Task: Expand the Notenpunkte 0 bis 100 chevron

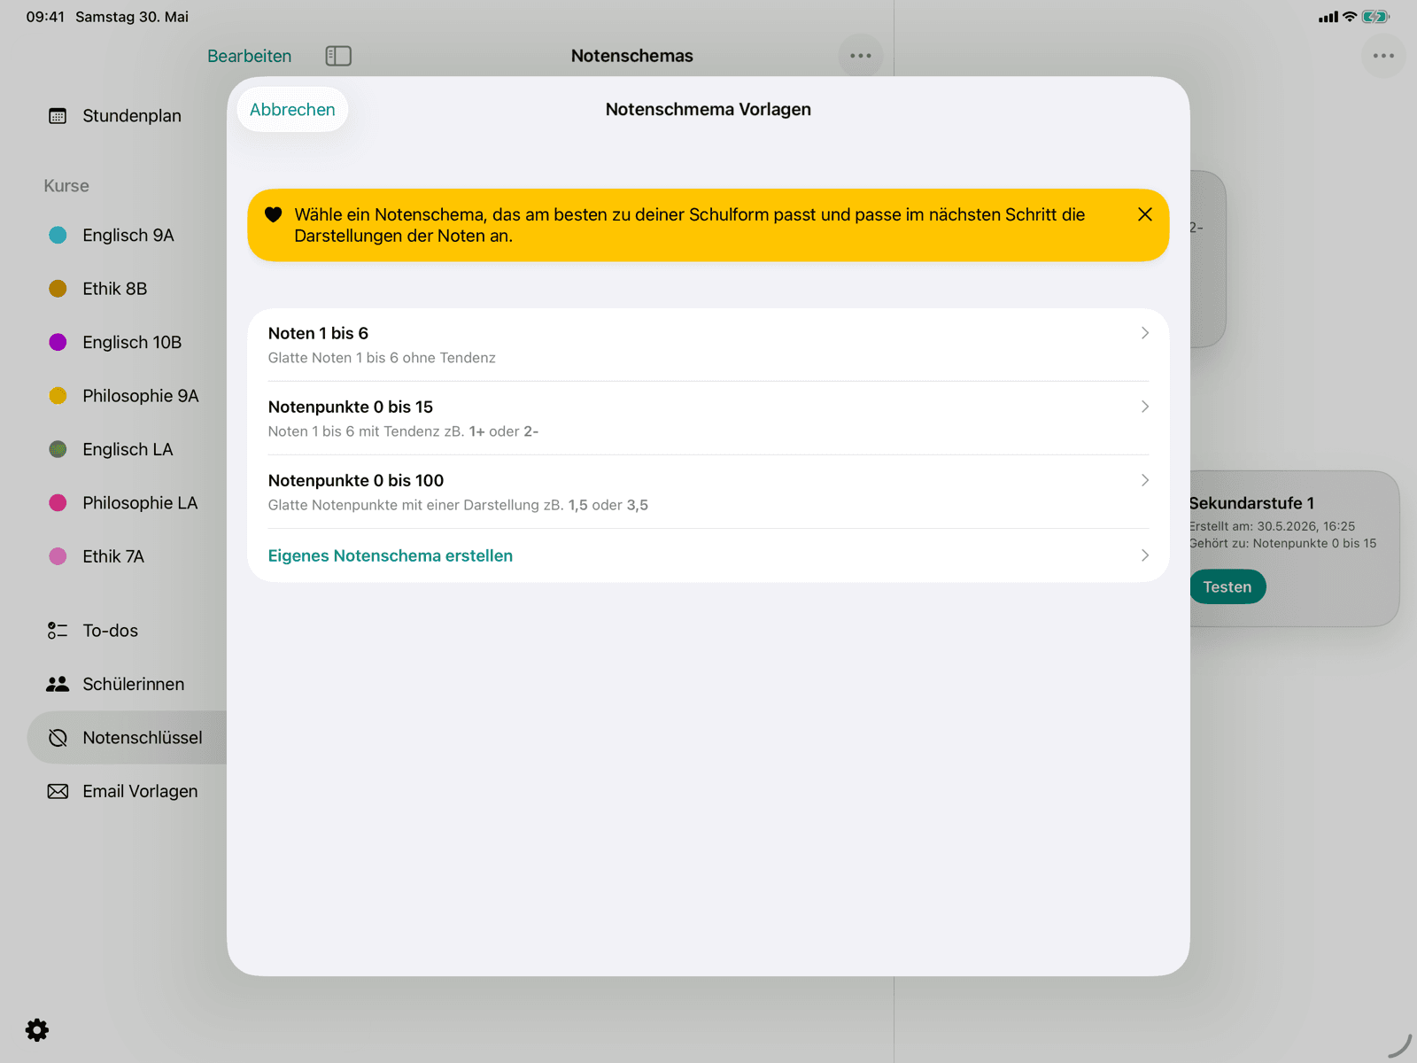Action: [1145, 480]
